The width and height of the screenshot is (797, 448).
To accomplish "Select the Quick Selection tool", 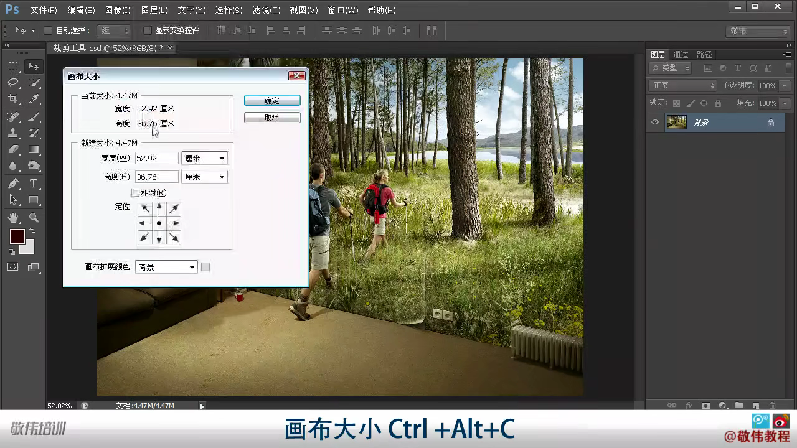I will (x=34, y=83).
